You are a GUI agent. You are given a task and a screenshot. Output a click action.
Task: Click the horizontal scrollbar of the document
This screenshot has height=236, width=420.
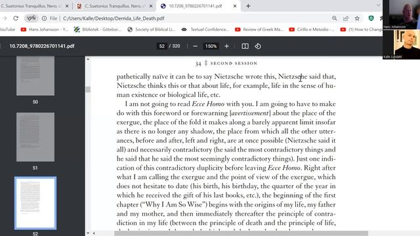(241, 233)
